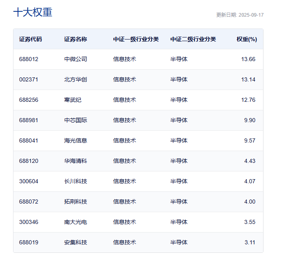
Task: Click the 13.66 weight value
Action: (248, 59)
